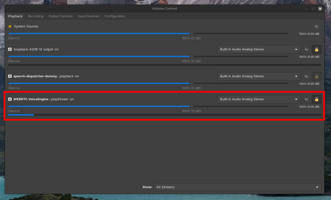Click the System Sounds volume slider handle
The image size is (331, 200).
(x=192, y=33)
